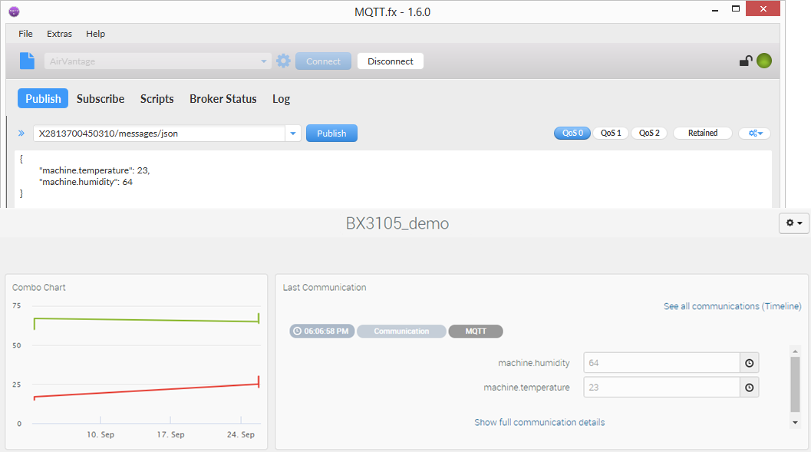Click the machine.humidity history clock icon
The image size is (811, 452).
749,363
